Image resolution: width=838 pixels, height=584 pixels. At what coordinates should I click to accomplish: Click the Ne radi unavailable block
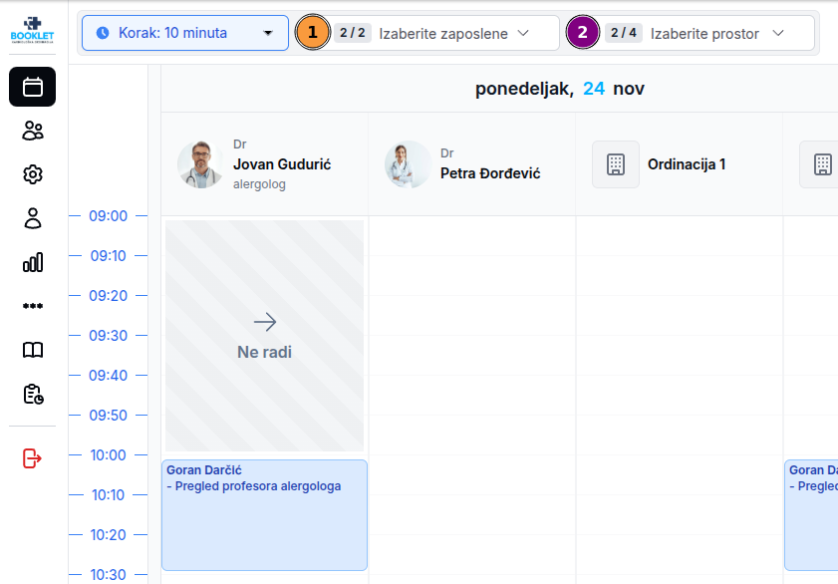(x=264, y=336)
